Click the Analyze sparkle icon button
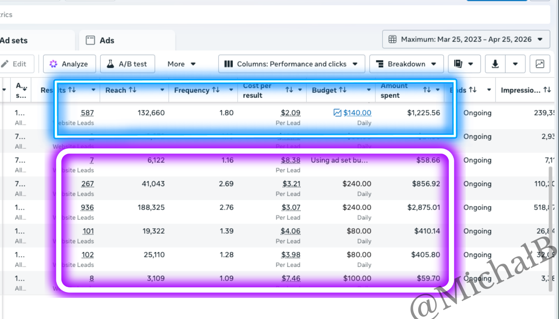Image resolution: width=559 pixels, height=319 pixels. (70, 64)
